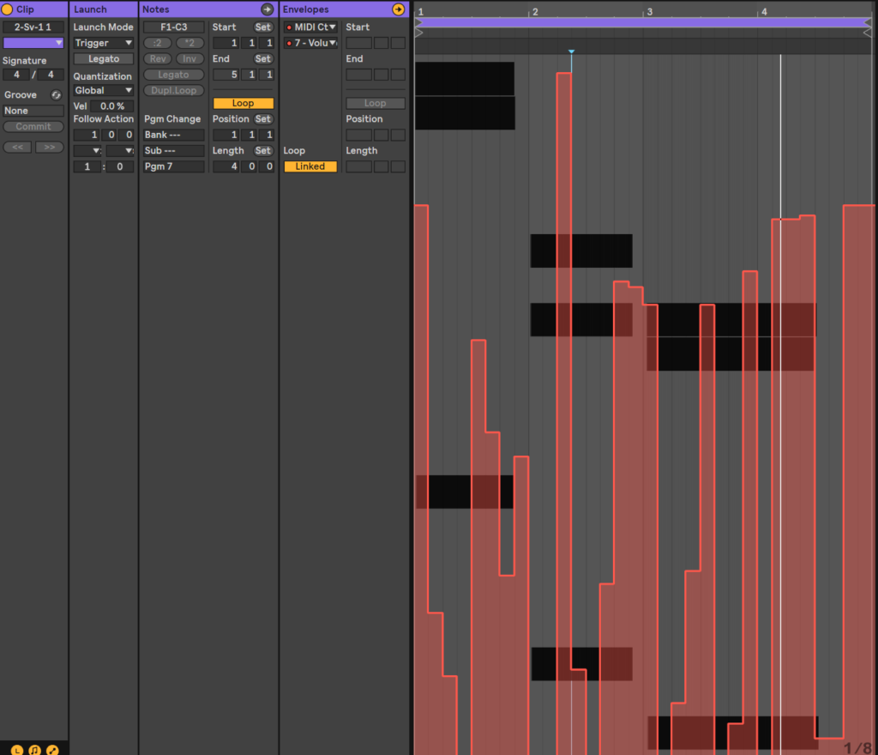Show the Notes box with note icon

pos(35,749)
